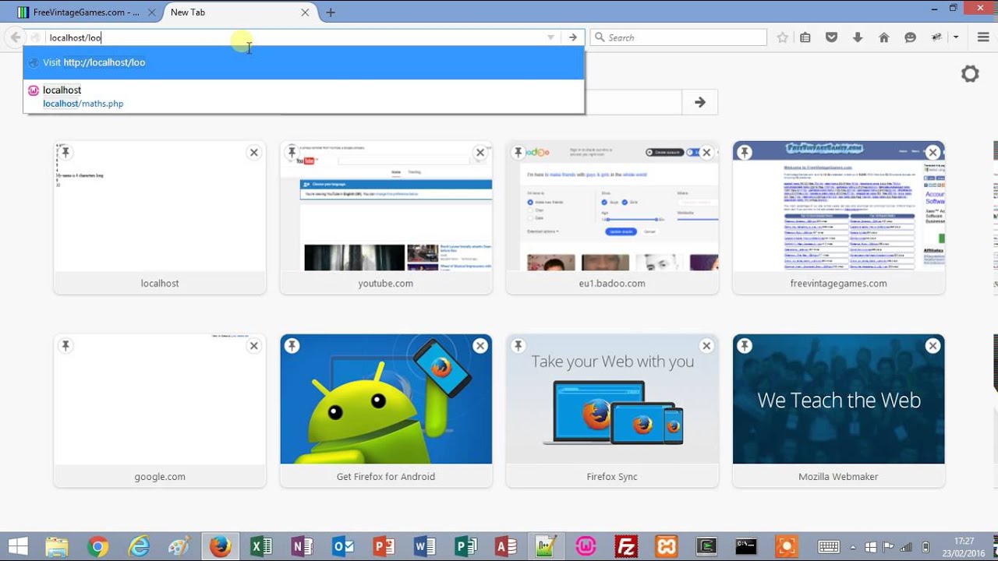Click the google.com tile label
This screenshot has height=561, width=998.
(160, 477)
